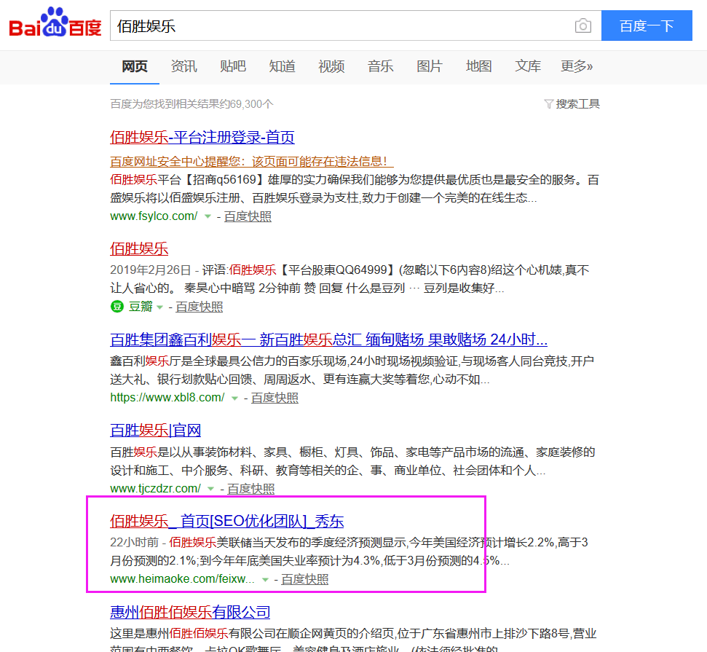707x652 pixels.
Task: Click the 22小时前 timestamp text
Action: coord(135,542)
